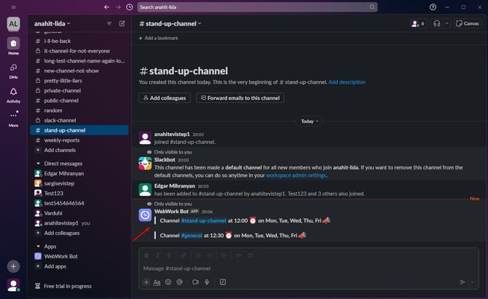Open the stand-up-channel header dropdown
Screen dimensions: 488x299
170,23
